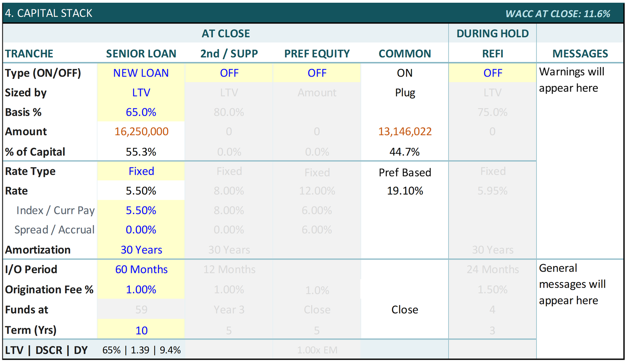
Task: Click the Common Pref Based rate type cell
Action: [x=405, y=172]
